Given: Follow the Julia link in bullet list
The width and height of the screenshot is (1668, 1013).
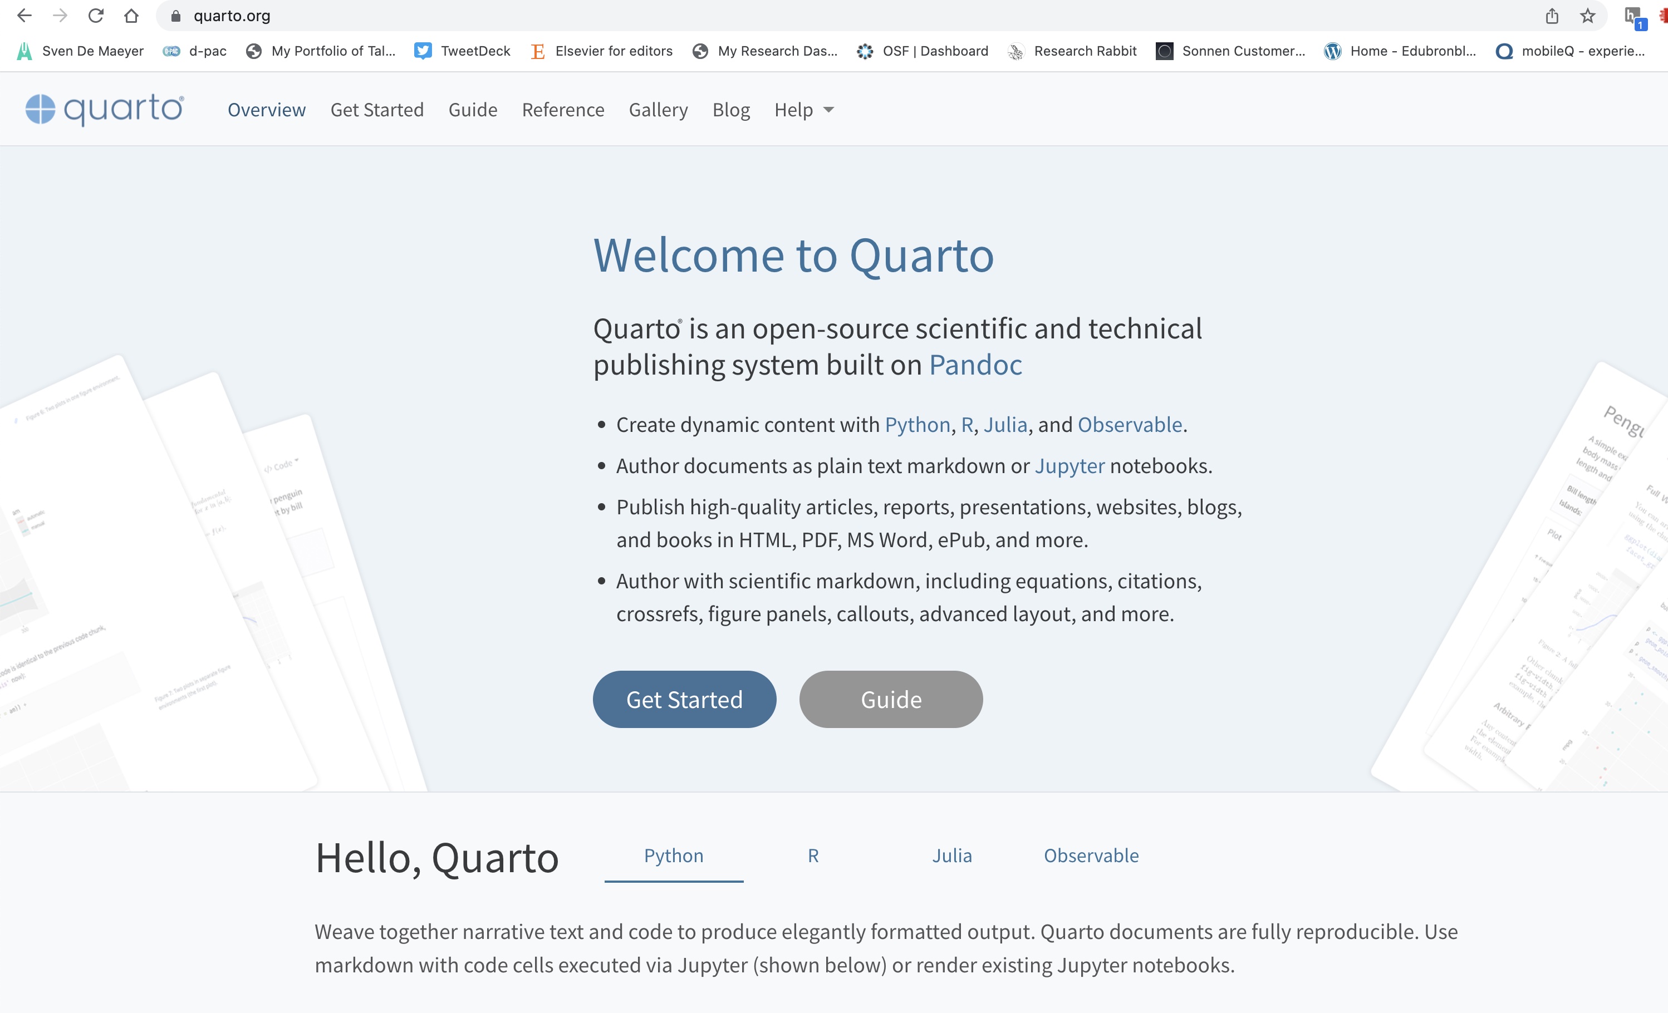Looking at the screenshot, I should click(1005, 425).
